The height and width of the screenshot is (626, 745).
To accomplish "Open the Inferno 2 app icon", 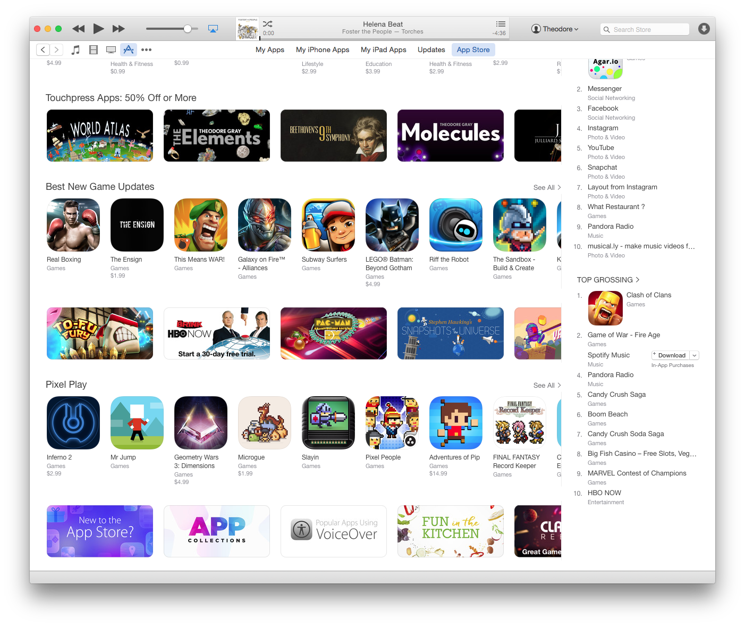I will tap(73, 423).
